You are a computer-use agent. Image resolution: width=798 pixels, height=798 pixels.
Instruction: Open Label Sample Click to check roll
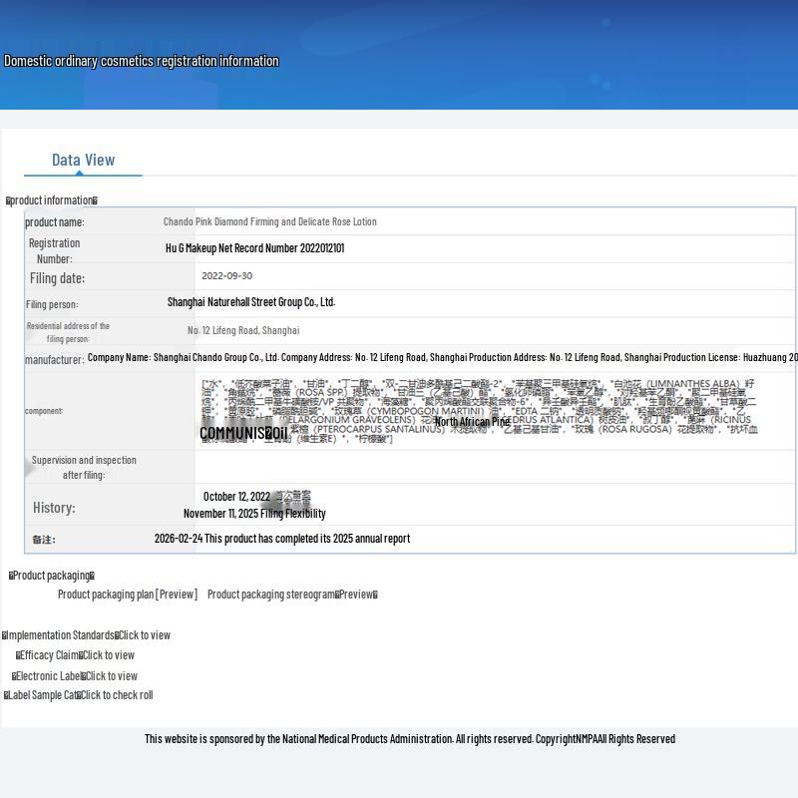tap(79, 695)
